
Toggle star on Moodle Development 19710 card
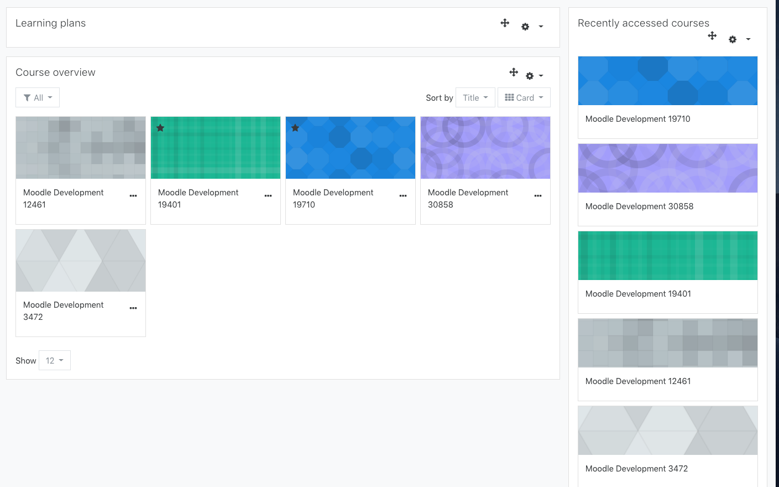295,128
